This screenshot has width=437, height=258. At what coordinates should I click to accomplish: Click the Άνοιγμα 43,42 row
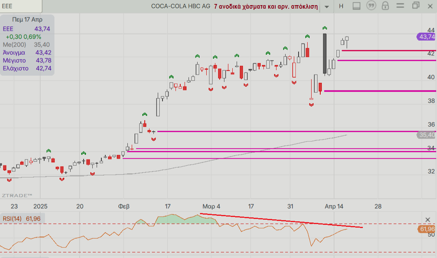[27, 52]
